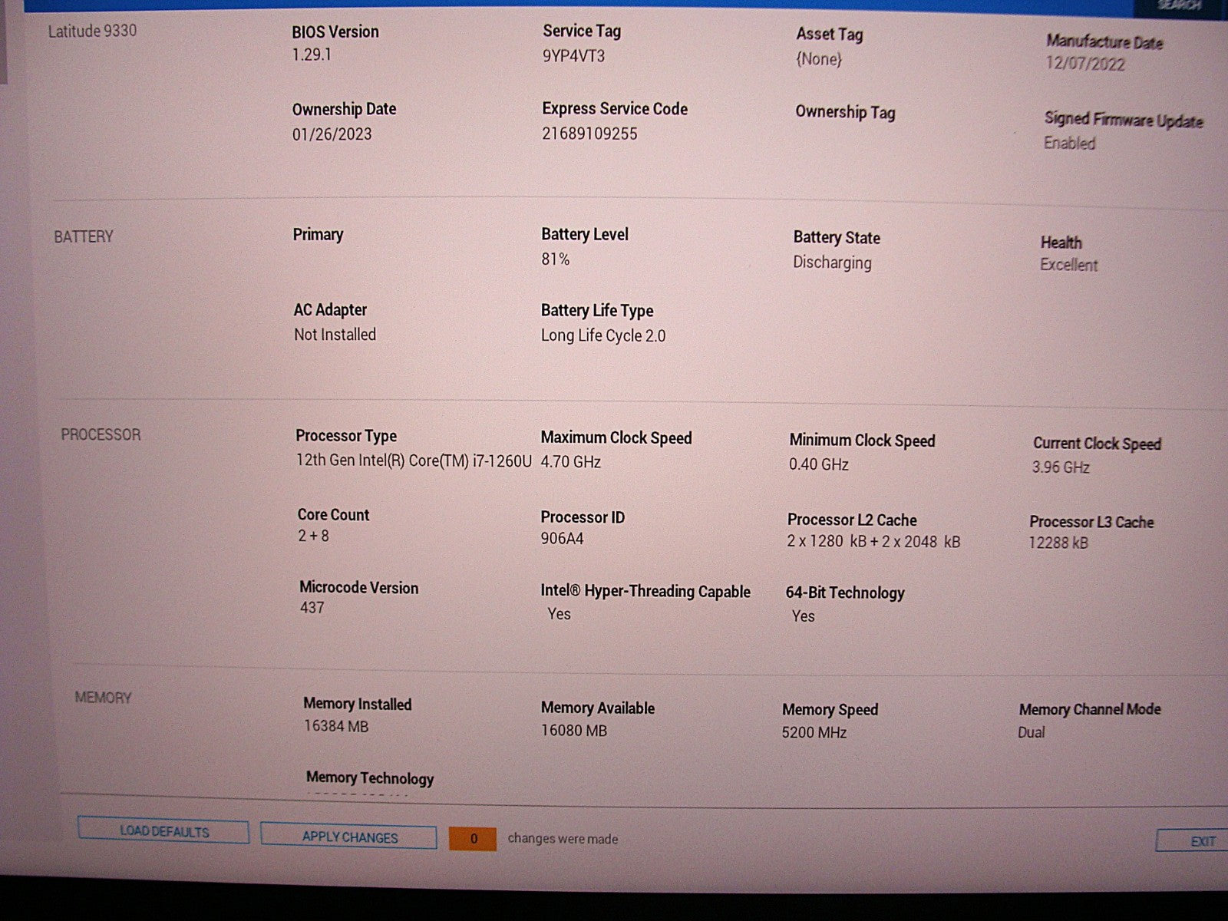Click the Memory Installed 16384 MB value
This screenshot has width=1228, height=921.
tap(336, 726)
